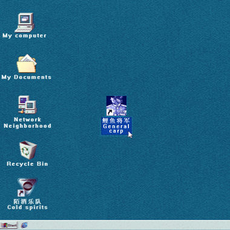The width and height of the screenshot is (230, 230).
Task: Click the Cold spirits label text
Action: pos(27,204)
